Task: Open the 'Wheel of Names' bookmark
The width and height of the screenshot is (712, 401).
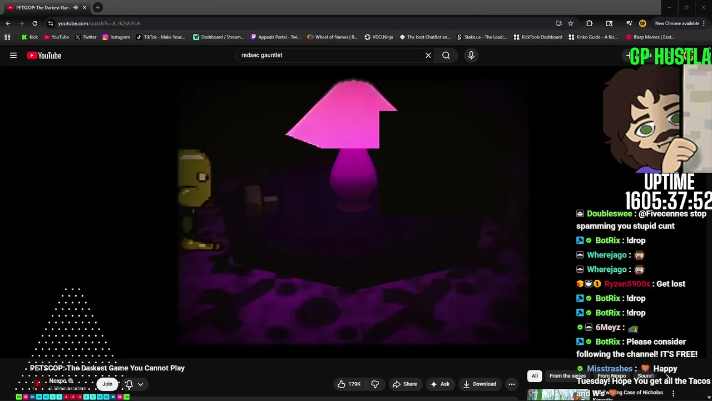Action: (x=333, y=37)
